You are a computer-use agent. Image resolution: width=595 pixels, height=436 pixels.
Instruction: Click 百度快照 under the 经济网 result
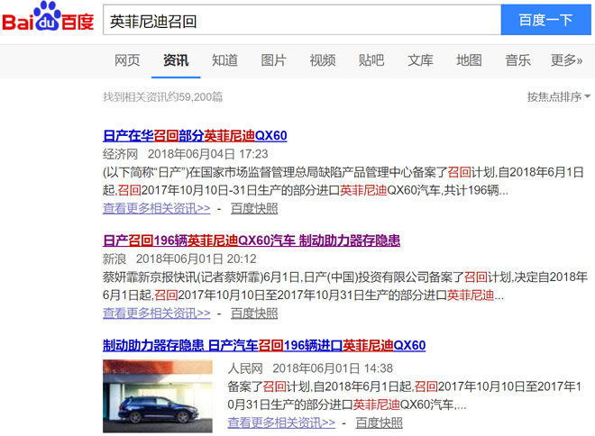[x=254, y=208]
